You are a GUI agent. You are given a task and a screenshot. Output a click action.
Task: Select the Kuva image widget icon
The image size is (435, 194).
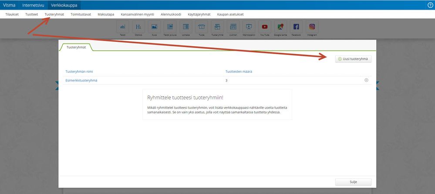tap(154, 27)
